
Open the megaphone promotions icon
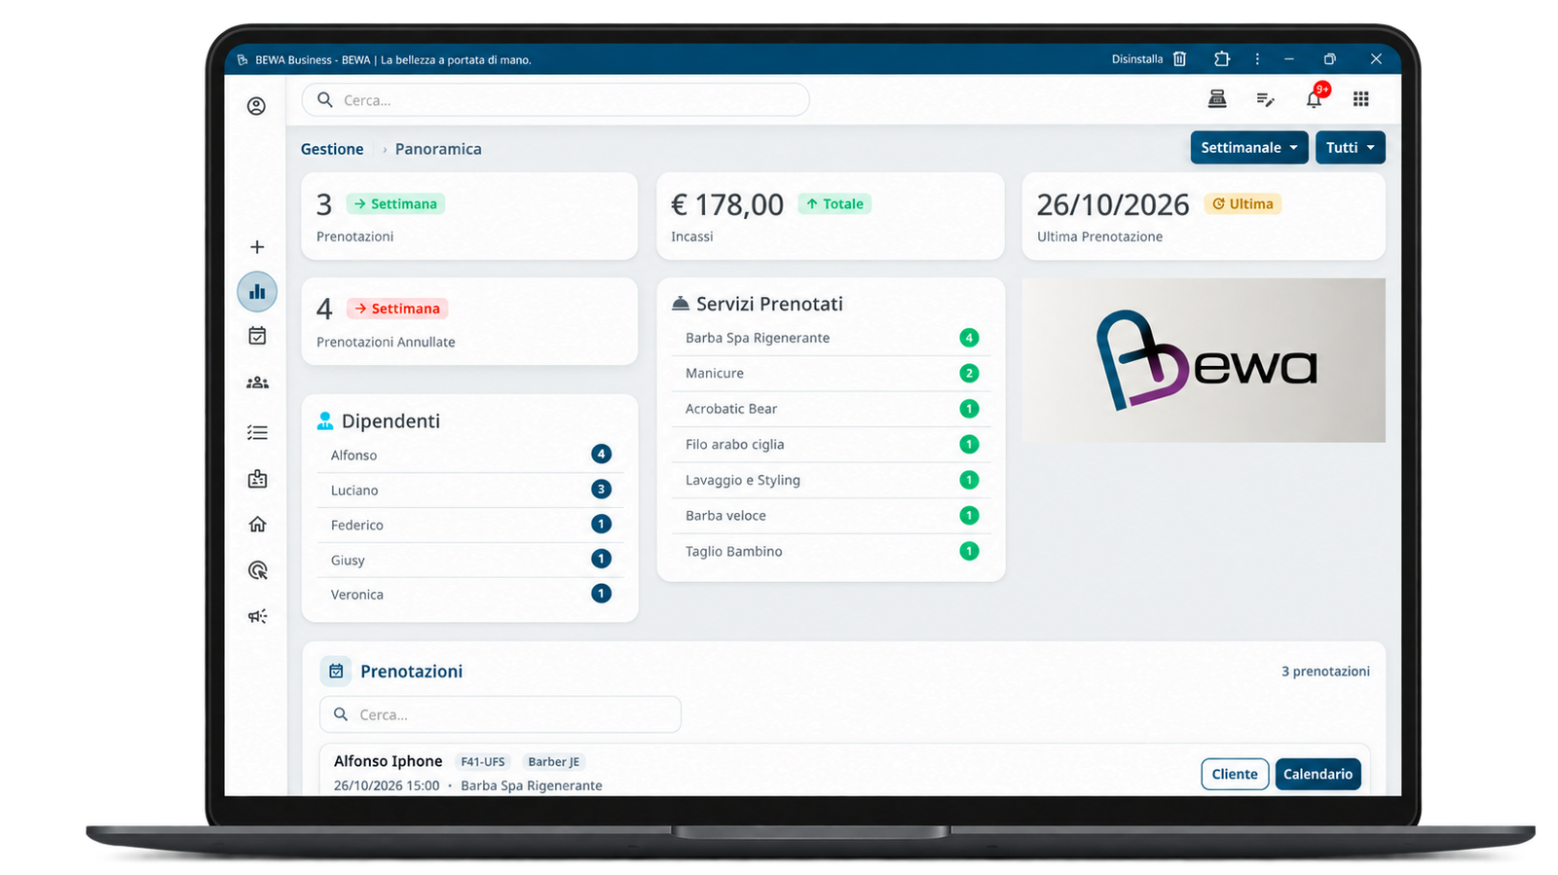click(257, 616)
